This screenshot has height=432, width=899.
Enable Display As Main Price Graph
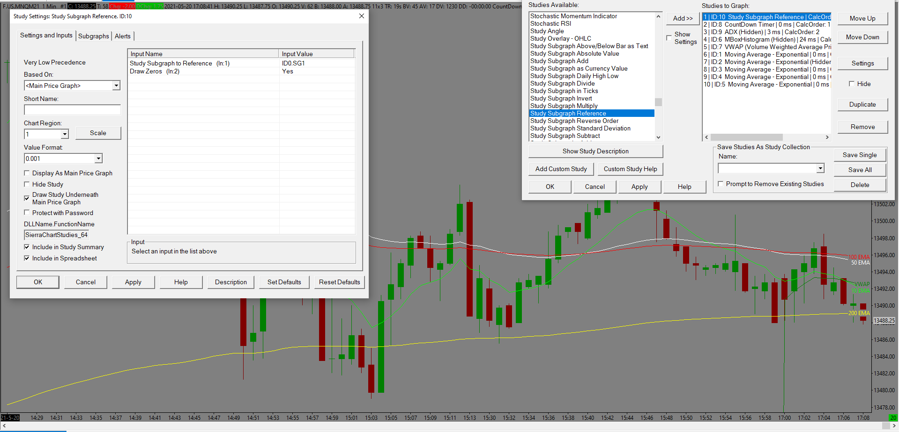tap(27, 173)
